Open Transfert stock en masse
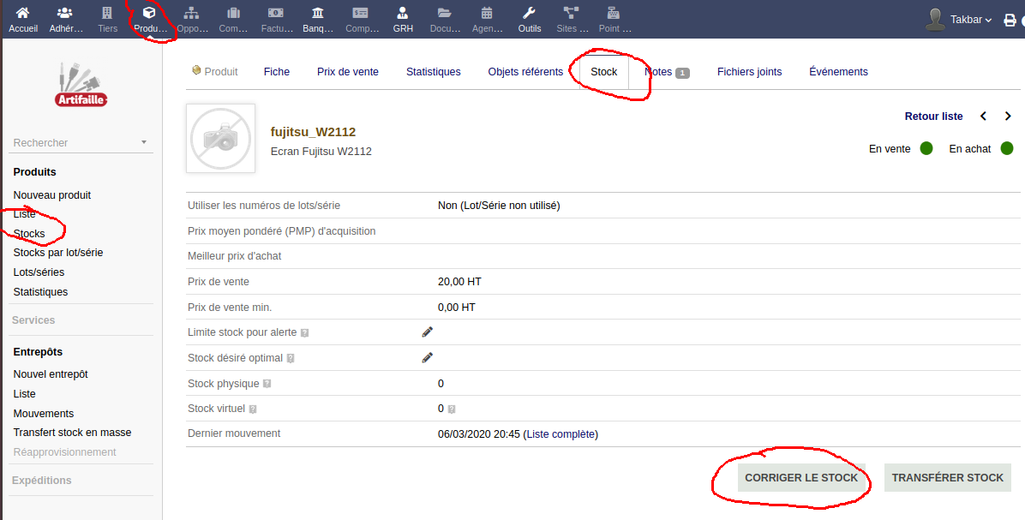The width and height of the screenshot is (1025, 520). [73, 433]
